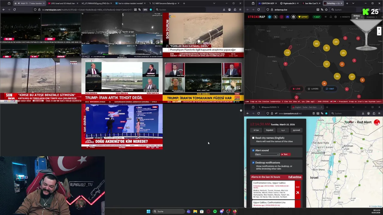Image resolution: width=383 pixels, height=215 pixels.
Task: Switch Tzofar language to עברית
Action: pyautogui.click(x=256, y=130)
